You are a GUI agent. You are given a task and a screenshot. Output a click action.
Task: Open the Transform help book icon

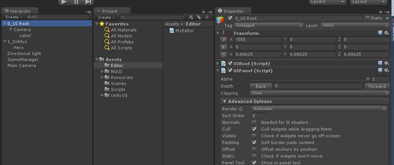coord(380,33)
